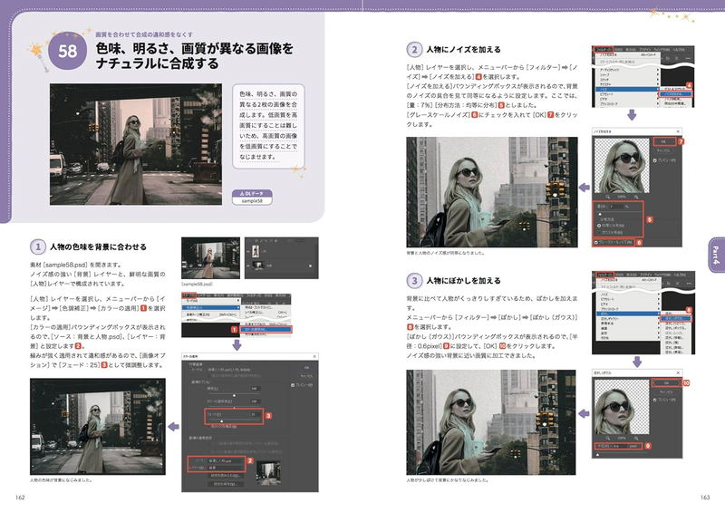Toggle visibility of the person layer
The height and width of the screenshot is (512, 725).
point(248,251)
